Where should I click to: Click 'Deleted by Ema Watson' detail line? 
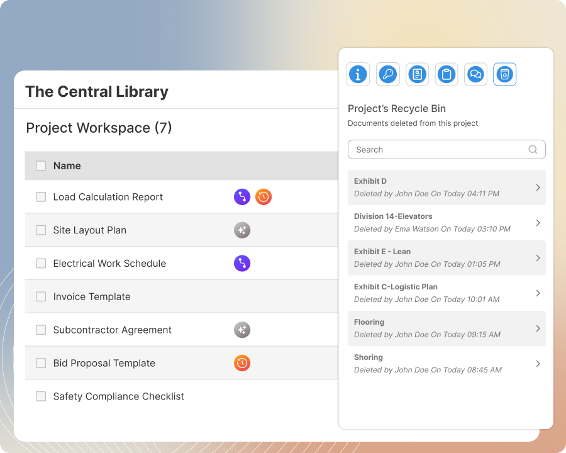[432, 229]
